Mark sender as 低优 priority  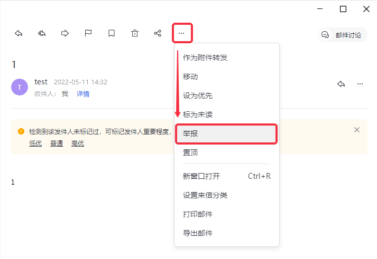pos(35,143)
